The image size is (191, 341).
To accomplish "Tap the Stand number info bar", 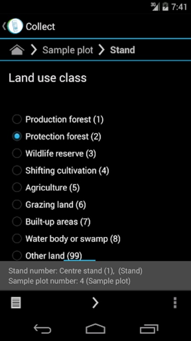I will 95,276.
